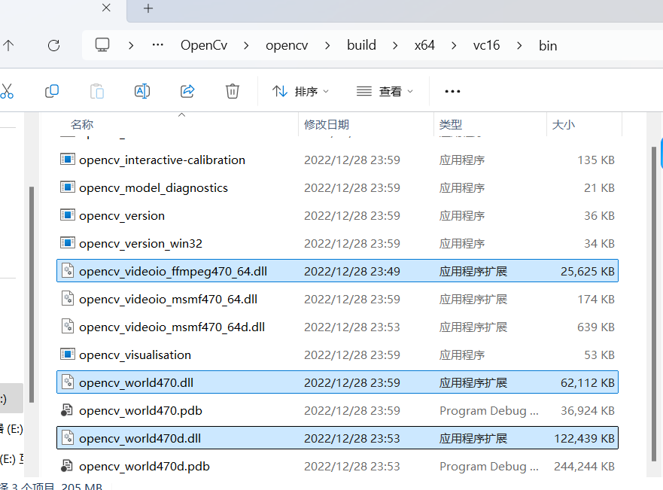Image resolution: width=663 pixels, height=490 pixels.
Task: Click the opencv_visualisation app icon
Action: pyautogui.click(x=68, y=355)
